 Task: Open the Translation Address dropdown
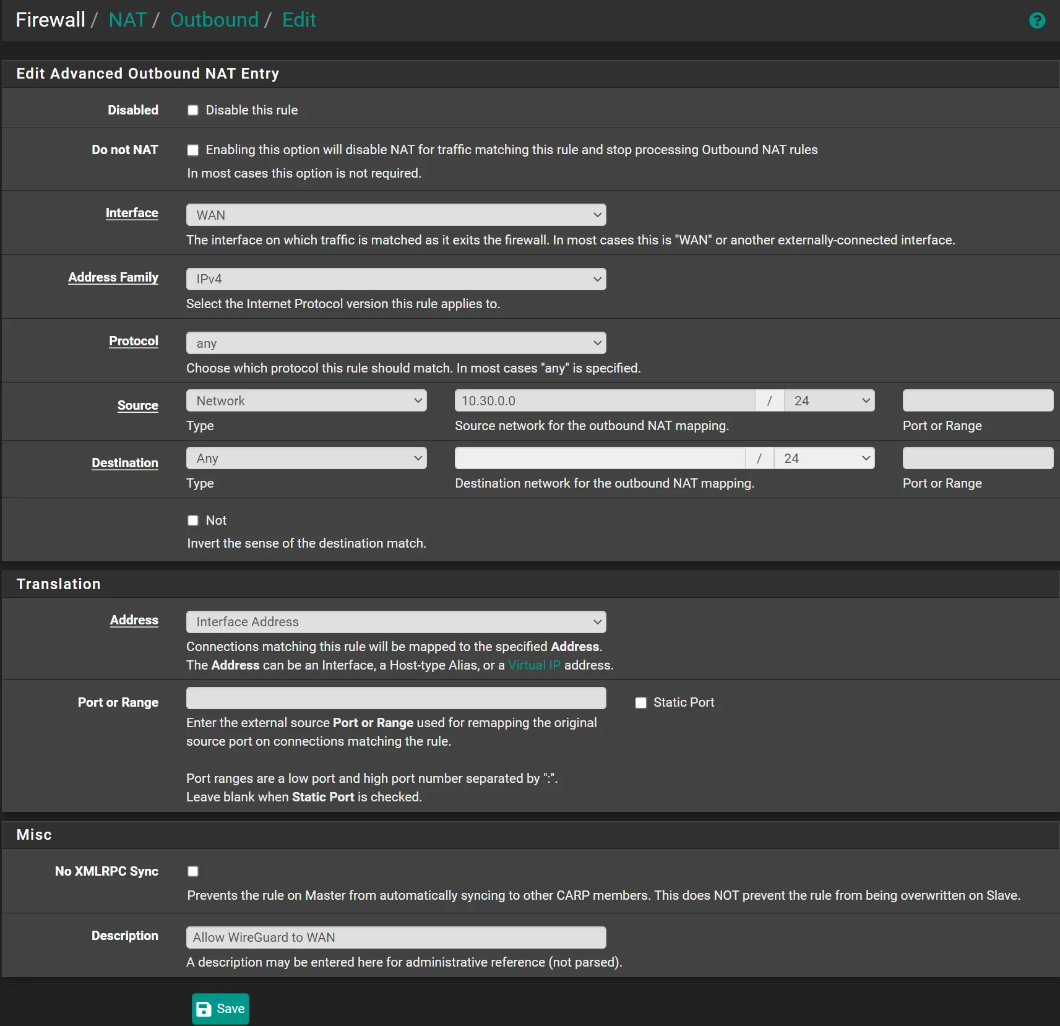[x=396, y=621]
